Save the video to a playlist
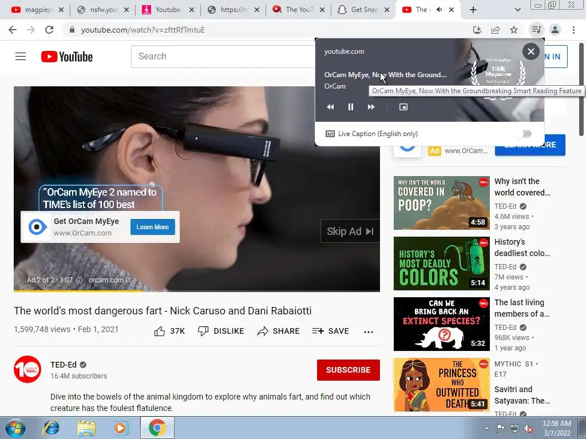 pyautogui.click(x=330, y=331)
